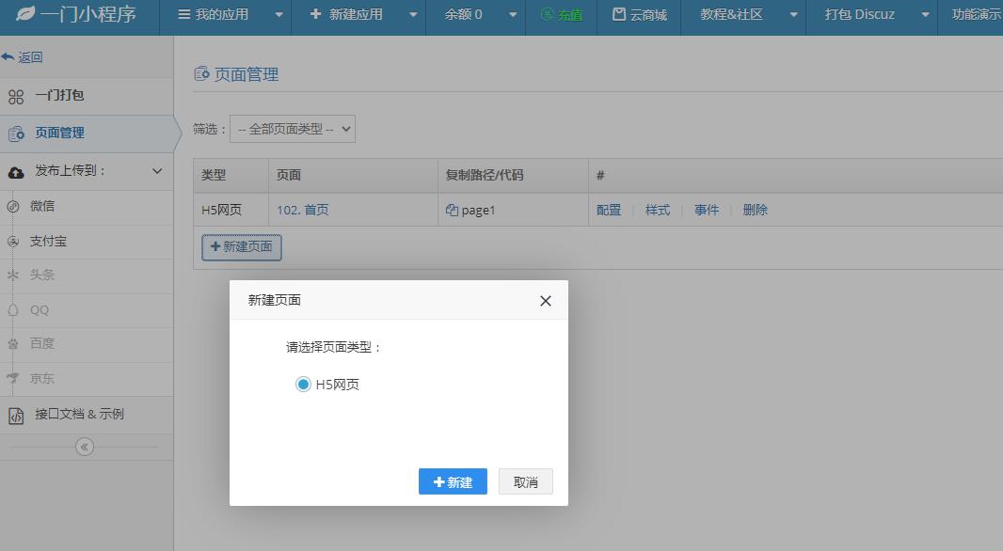Viewport: 1003px width, 551px height.
Task: Collapse sidebar with double-chevron circle icon
Action: 85,447
